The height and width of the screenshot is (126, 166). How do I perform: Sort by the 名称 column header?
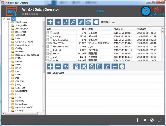[x=61, y=29]
